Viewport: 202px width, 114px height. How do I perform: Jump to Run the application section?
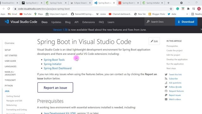coord(175,64)
